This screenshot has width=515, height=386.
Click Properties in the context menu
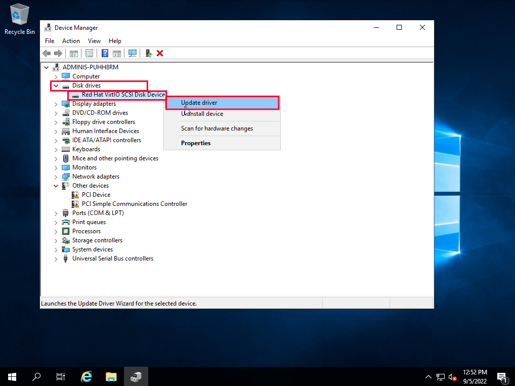pos(196,143)
